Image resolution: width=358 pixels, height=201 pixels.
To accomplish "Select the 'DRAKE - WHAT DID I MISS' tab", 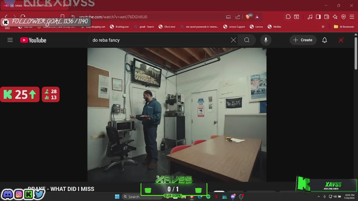I will [x=35, y=6].
